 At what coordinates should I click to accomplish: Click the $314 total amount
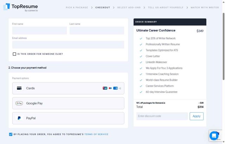coord(200,107)
